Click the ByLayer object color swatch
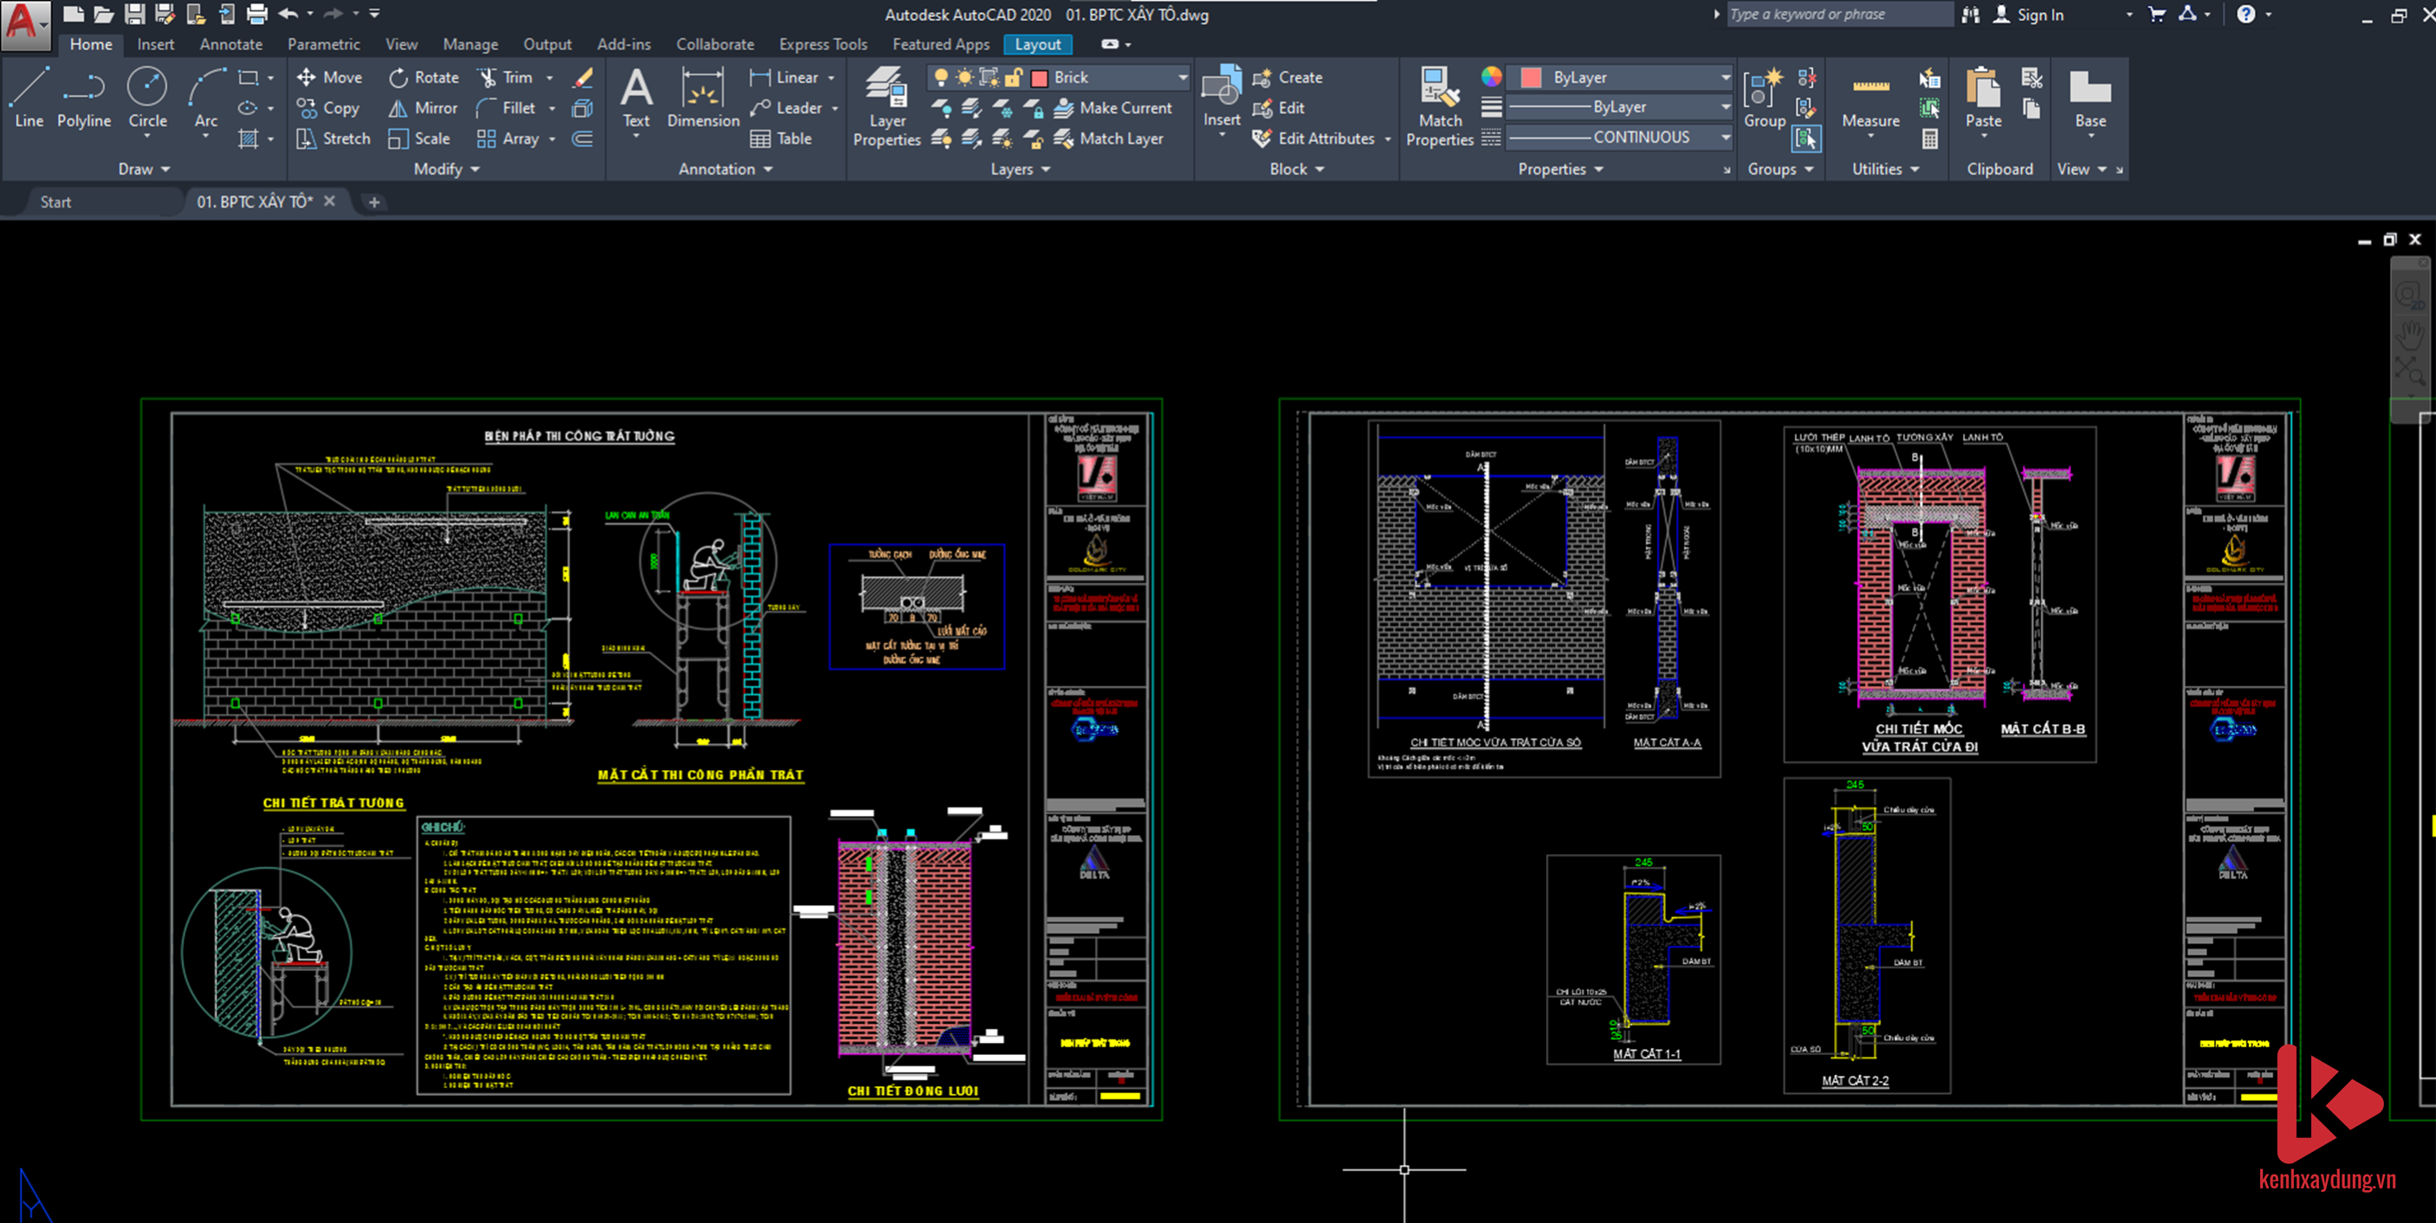2436x1223 pixels. [1531, 78]
